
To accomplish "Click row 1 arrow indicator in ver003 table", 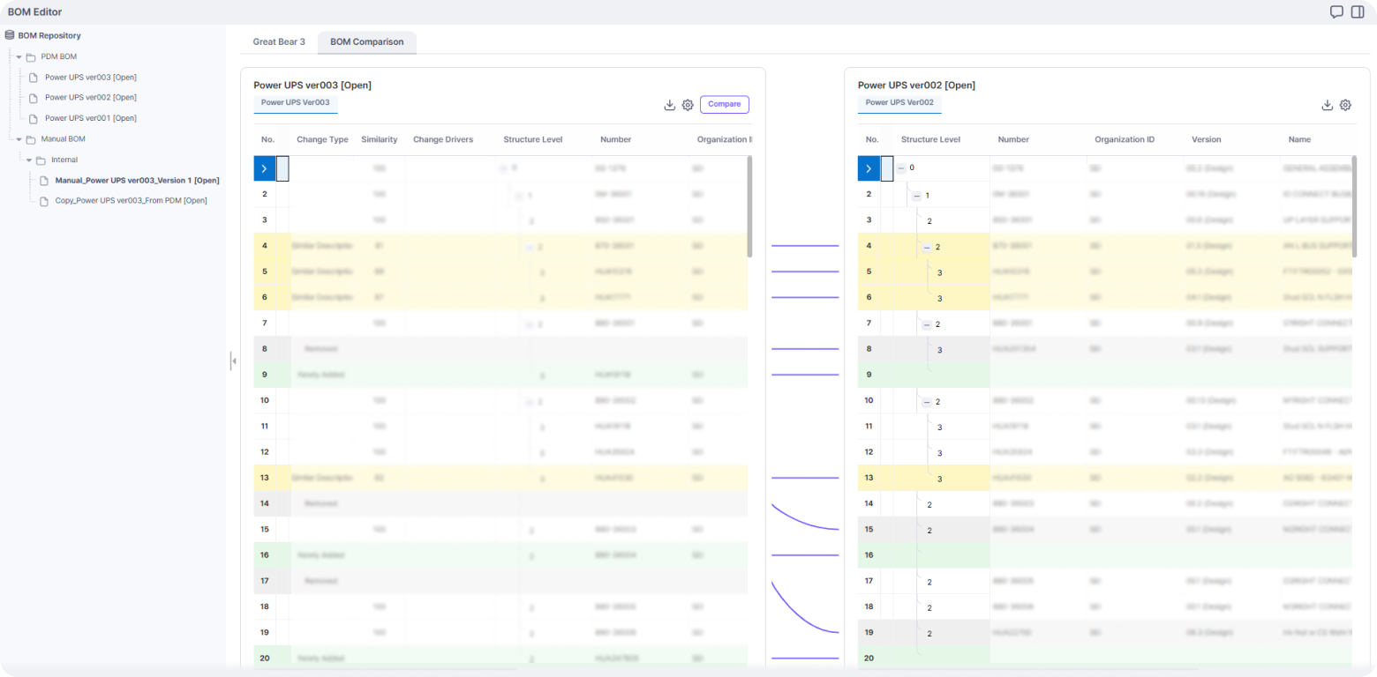I will coord(264,168).
